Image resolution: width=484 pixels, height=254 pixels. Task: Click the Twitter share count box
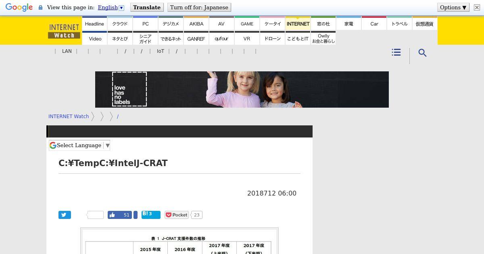(x=95, y=215)
